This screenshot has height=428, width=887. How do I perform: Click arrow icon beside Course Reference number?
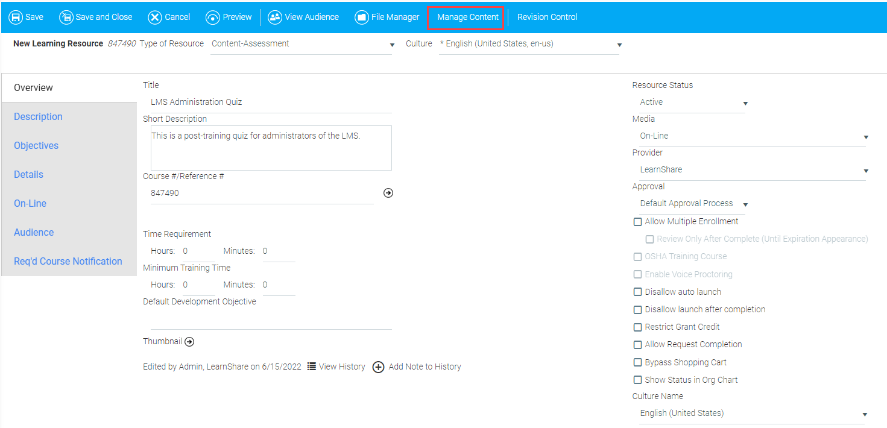pyautogui.click(x=388, y=193)
